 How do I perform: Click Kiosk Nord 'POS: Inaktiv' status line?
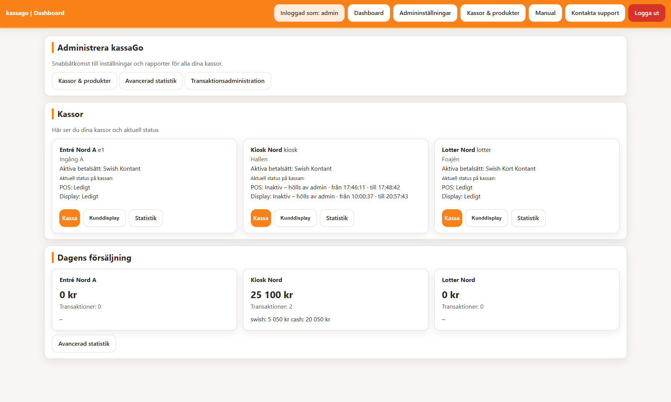coord(325,187)
